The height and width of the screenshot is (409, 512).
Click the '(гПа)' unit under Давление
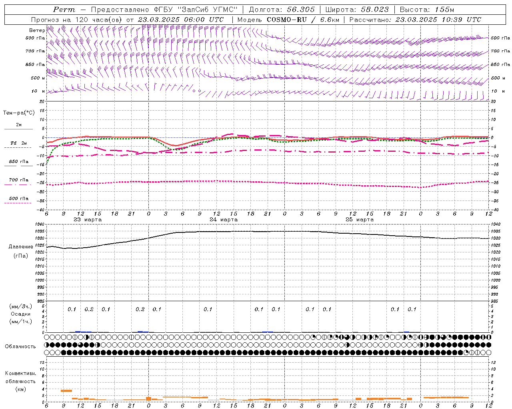click(x=21, y=256)
